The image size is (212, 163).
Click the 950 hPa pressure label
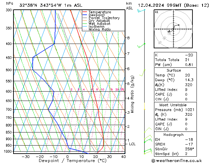click(x=9, y=145)
